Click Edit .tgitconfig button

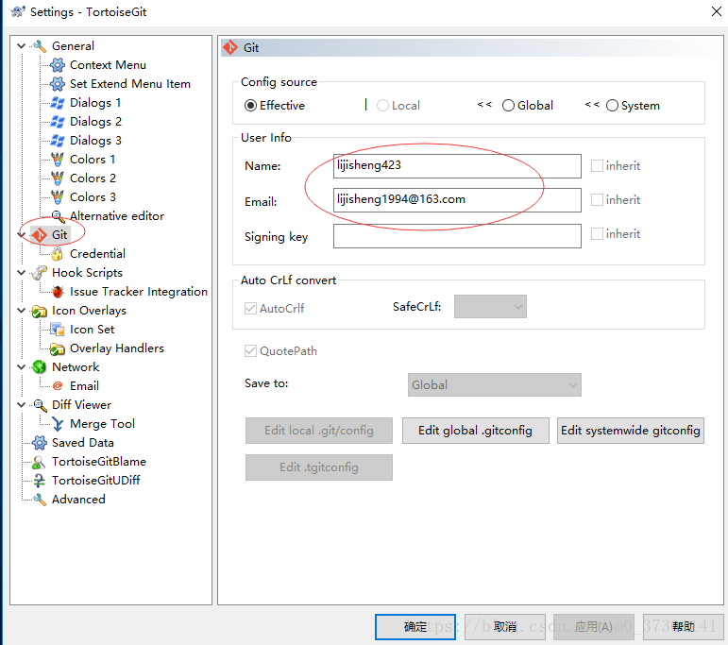click(x=319, y=467)
